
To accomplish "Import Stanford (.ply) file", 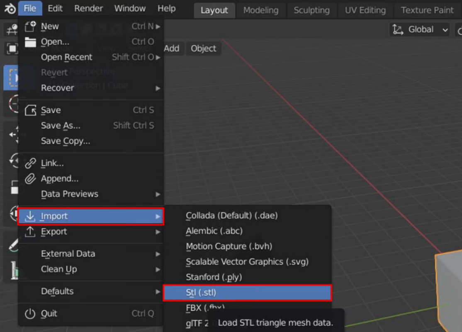I will point(248,277).
